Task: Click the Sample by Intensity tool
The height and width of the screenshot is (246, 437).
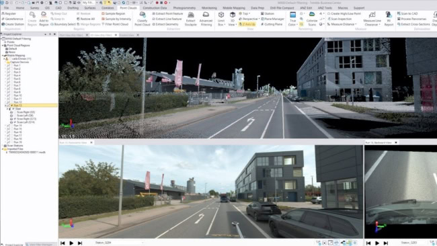Action: [x=116, y=19]
